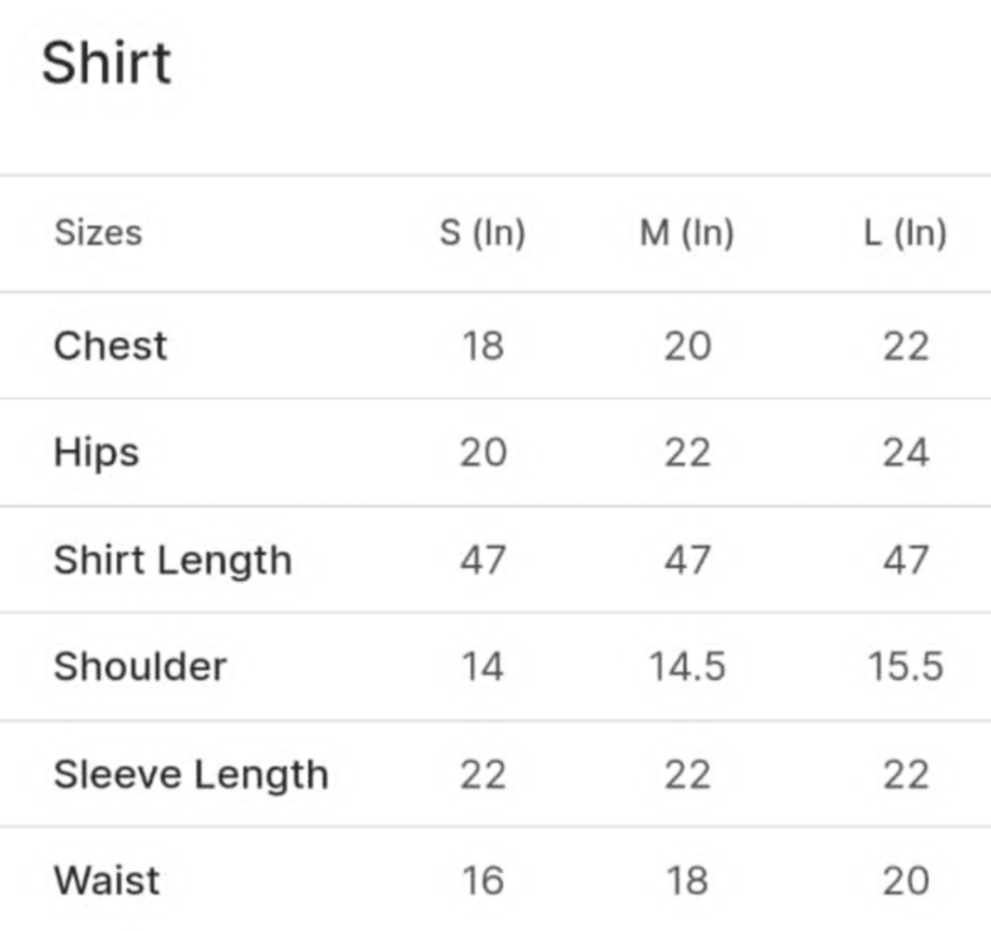Select the Hips row label
The width and height of the screenshot is (991, 931).
(x=97, y=453)
